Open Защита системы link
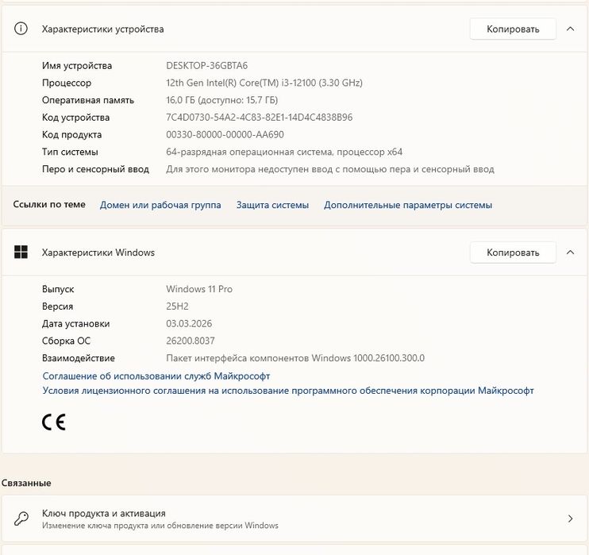Screen dimensions: 589x555 272,205
